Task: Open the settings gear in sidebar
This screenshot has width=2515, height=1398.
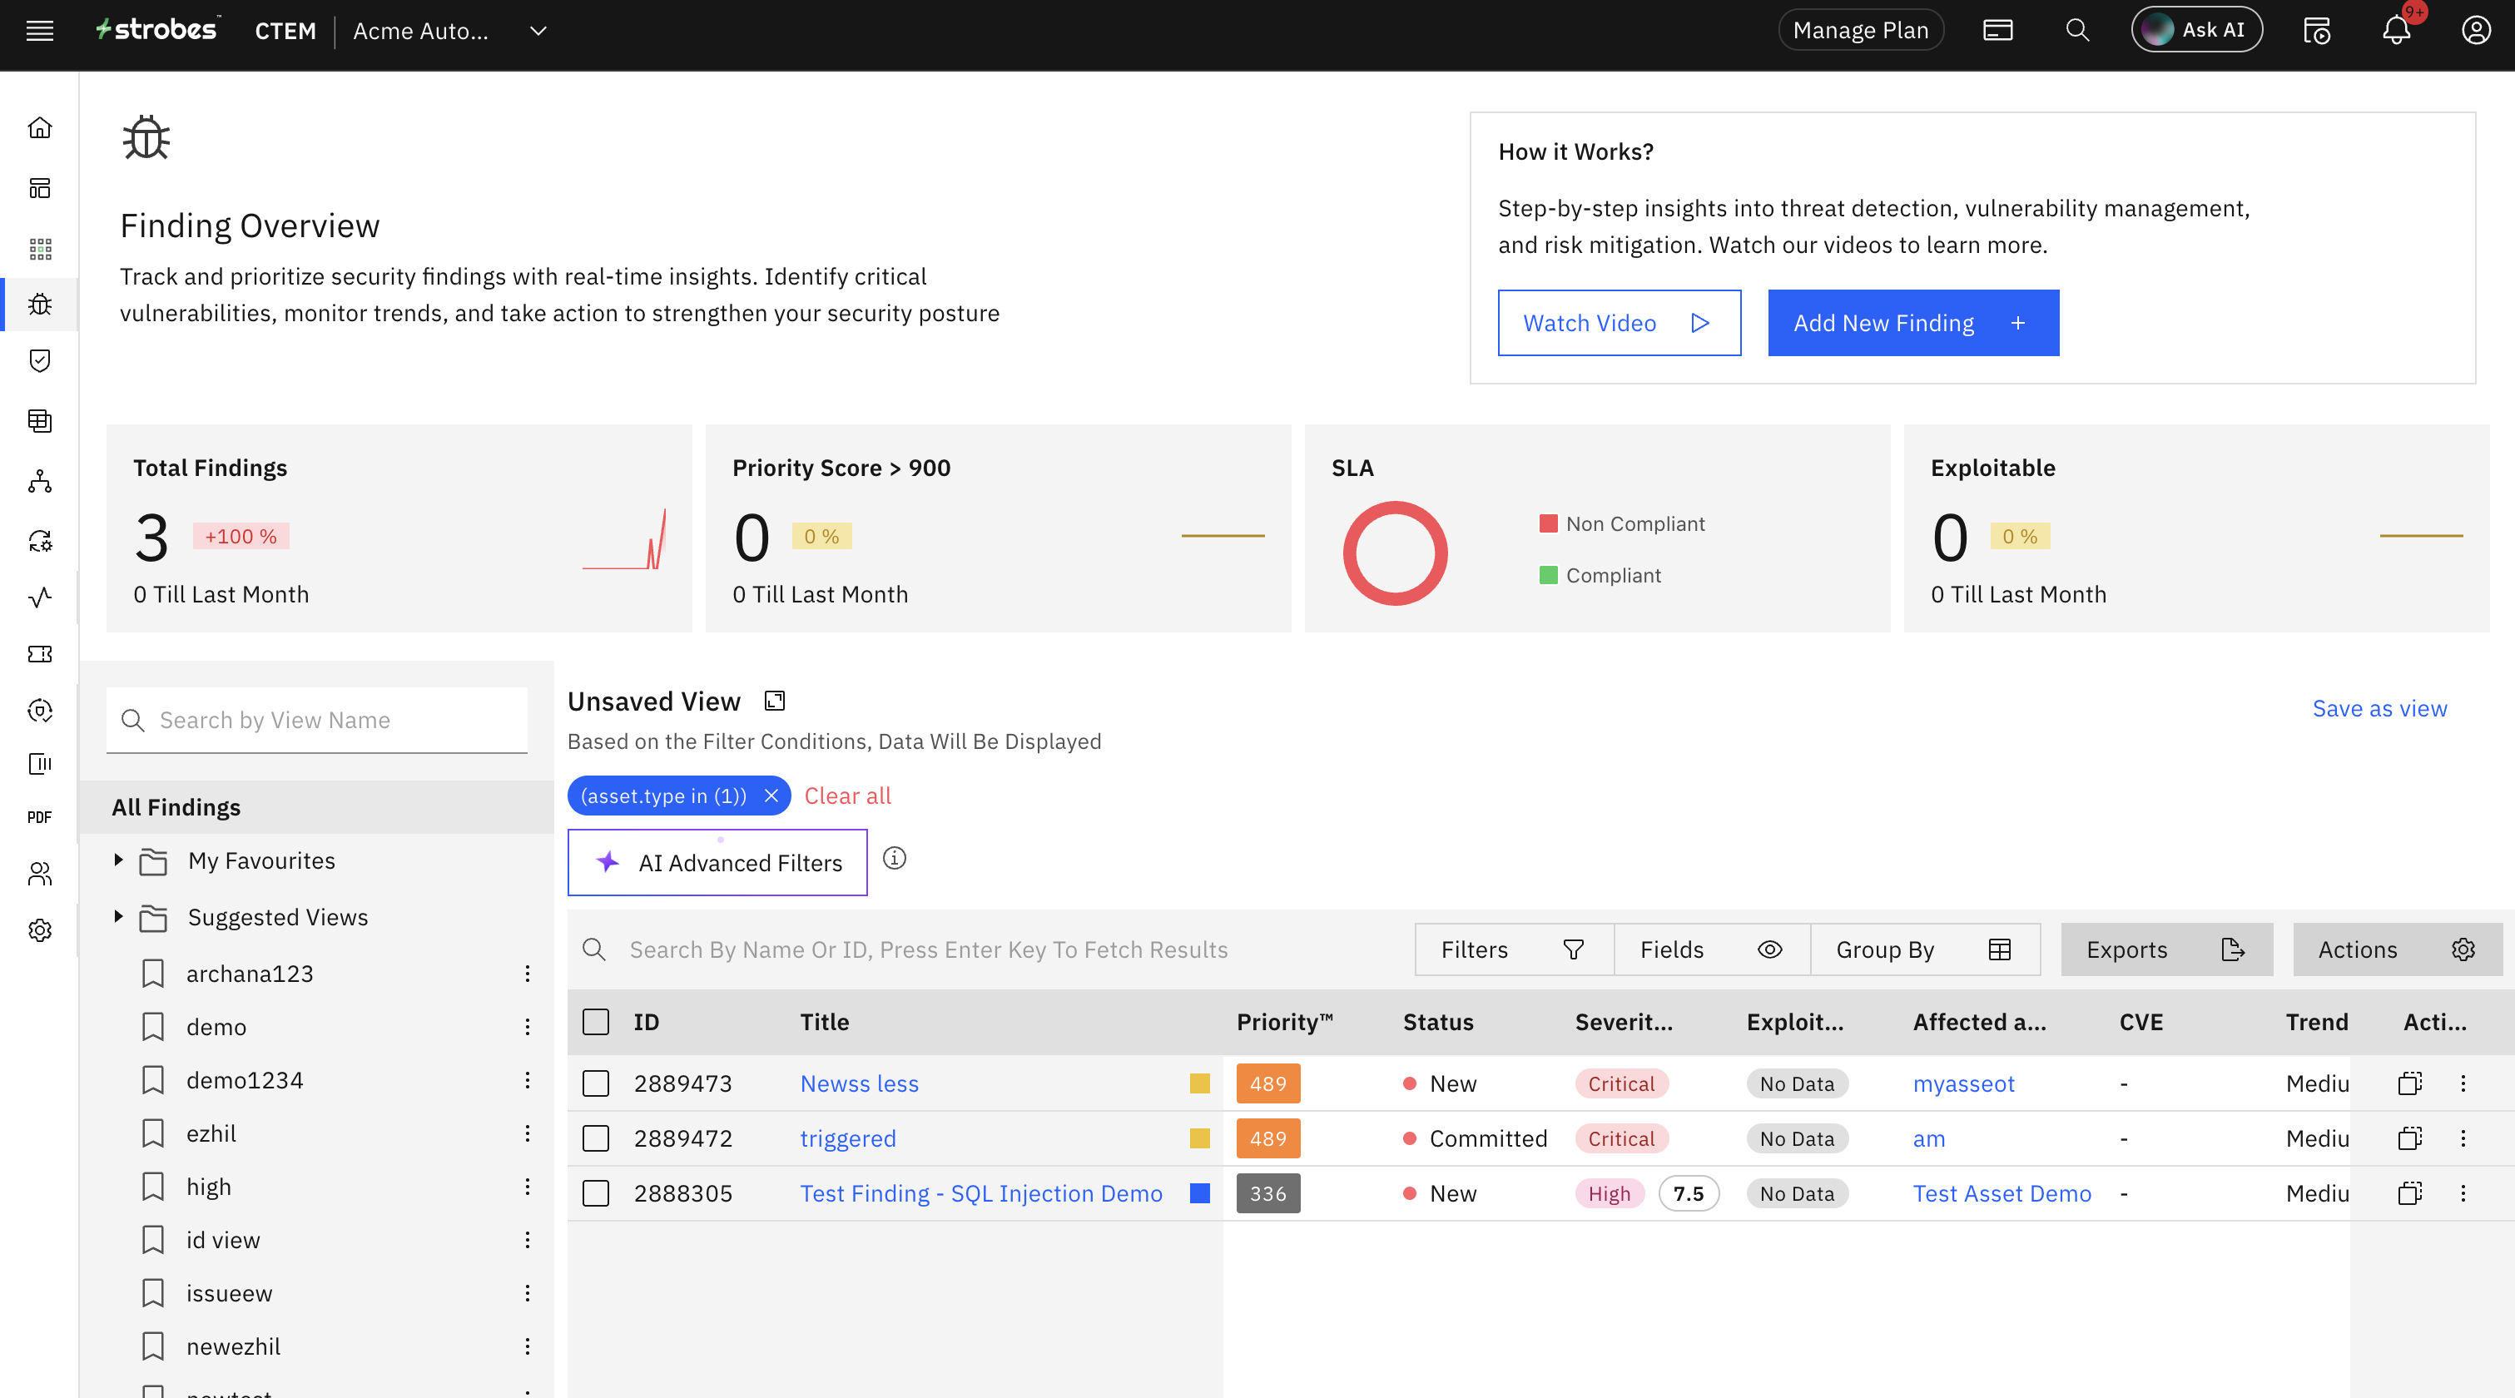Action: 40,930
